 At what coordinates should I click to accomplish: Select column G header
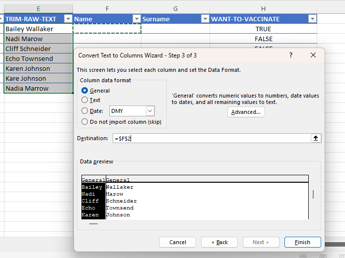175,8
